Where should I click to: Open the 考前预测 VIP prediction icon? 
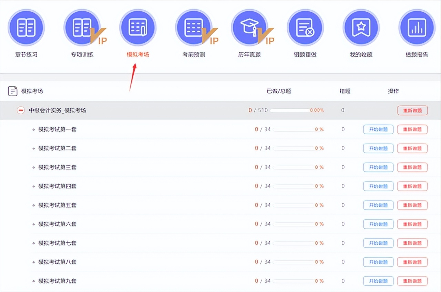click(x=194, y=28)
